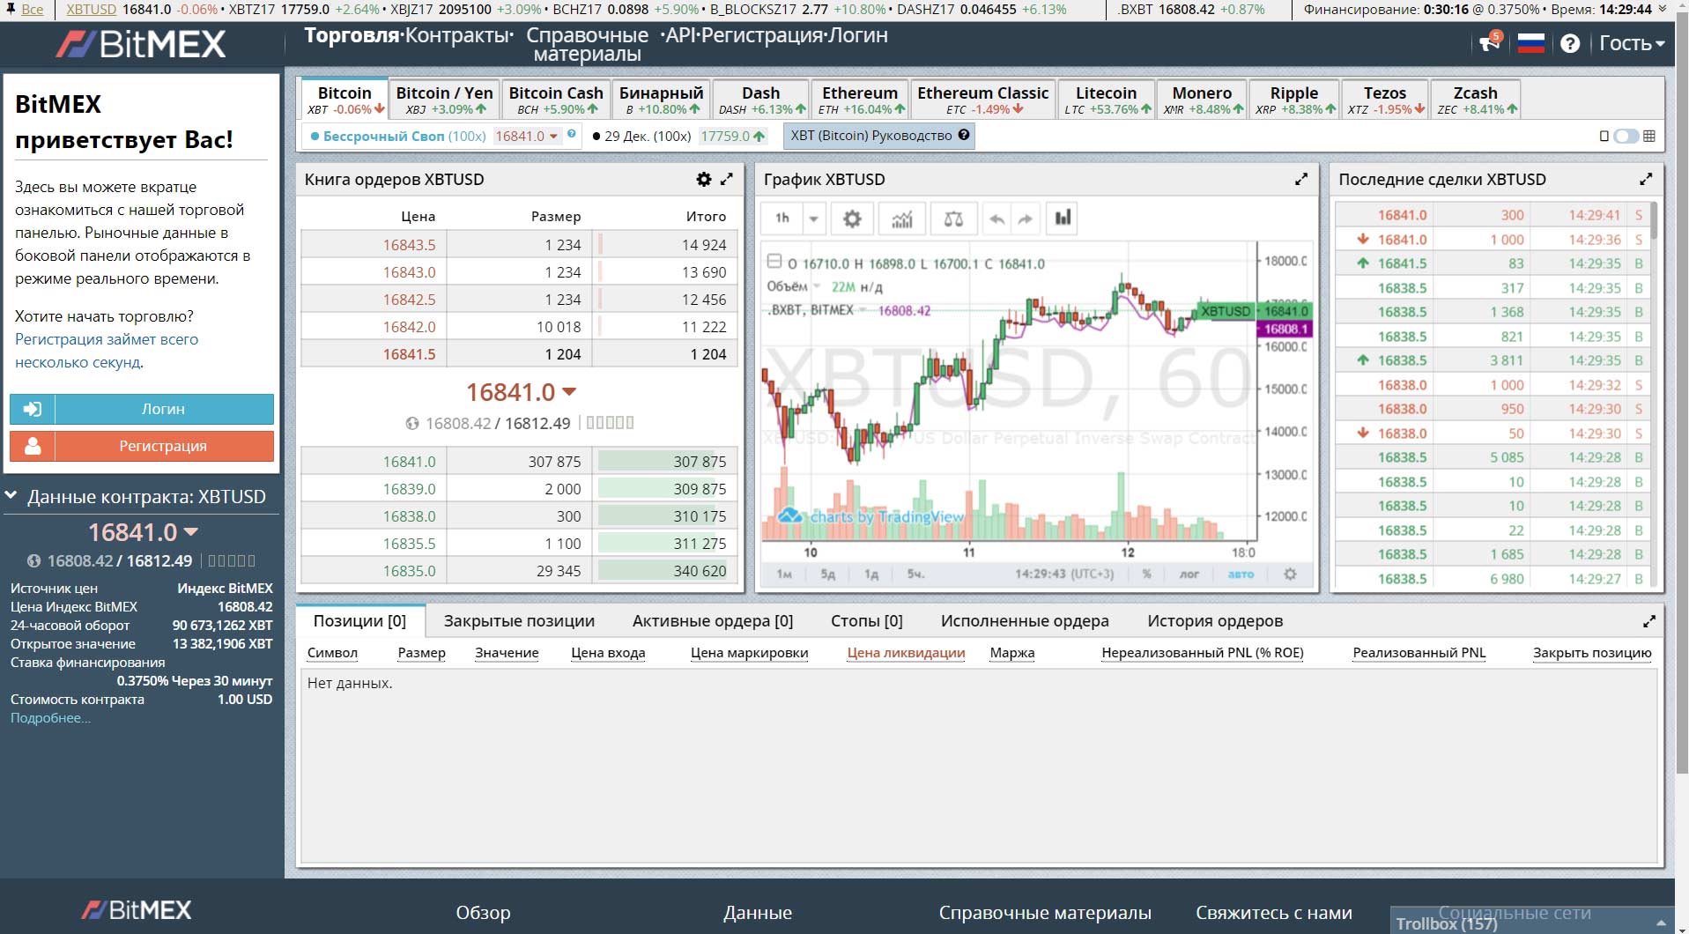Open the chart properties gear in the chart toolbar

pos(852,219)
